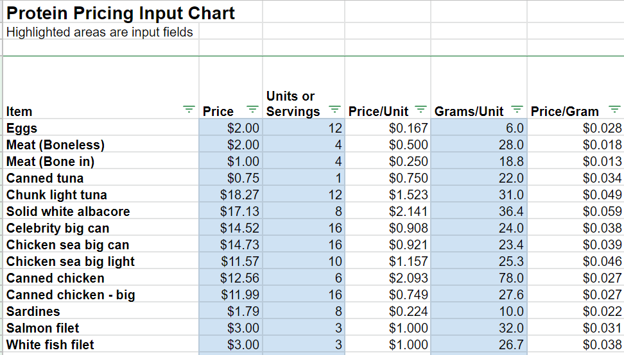
Task: Open the Units or Servings filter icon
Action: coord(334,110)
